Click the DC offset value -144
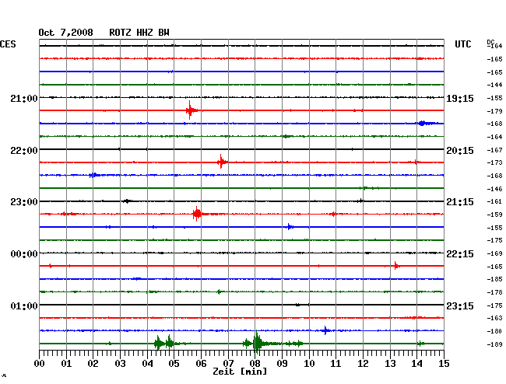This screenshot has height=384, width=506. click(x=494, y=85)
